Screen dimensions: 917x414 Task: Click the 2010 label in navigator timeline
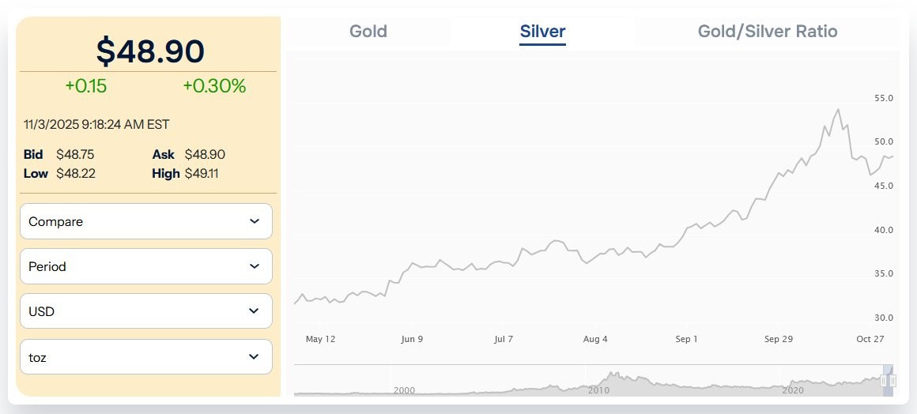[598, 390]
